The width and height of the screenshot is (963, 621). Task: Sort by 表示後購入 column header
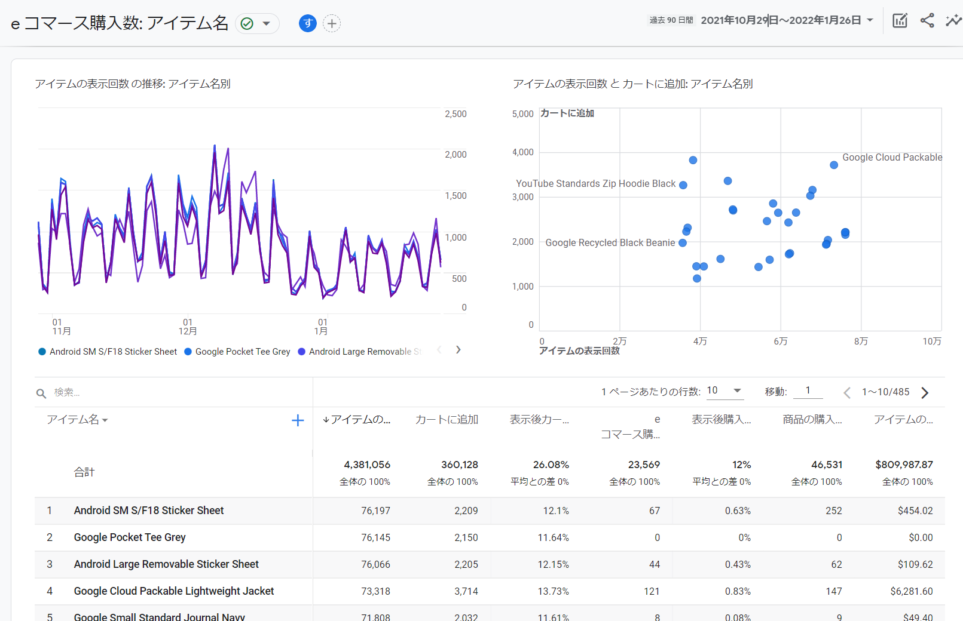coord(722,420)
